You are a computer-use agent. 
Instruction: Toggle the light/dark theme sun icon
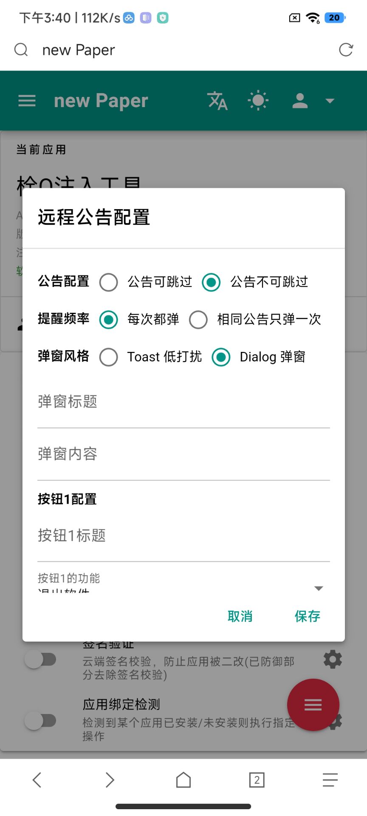[x=258, y=101]
